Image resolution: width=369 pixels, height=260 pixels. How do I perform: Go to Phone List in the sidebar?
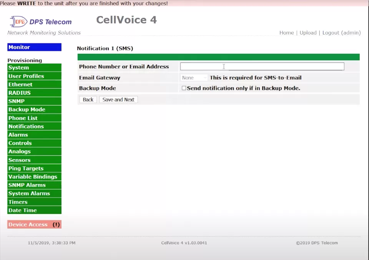pos(34,118)
